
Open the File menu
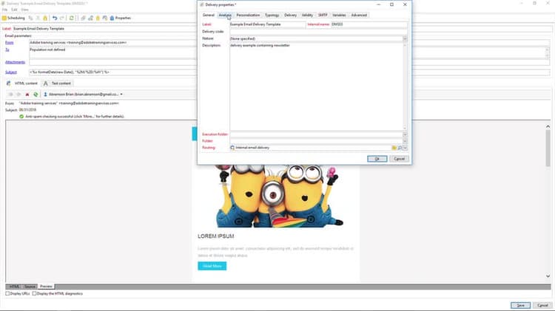tap(4, 10)
